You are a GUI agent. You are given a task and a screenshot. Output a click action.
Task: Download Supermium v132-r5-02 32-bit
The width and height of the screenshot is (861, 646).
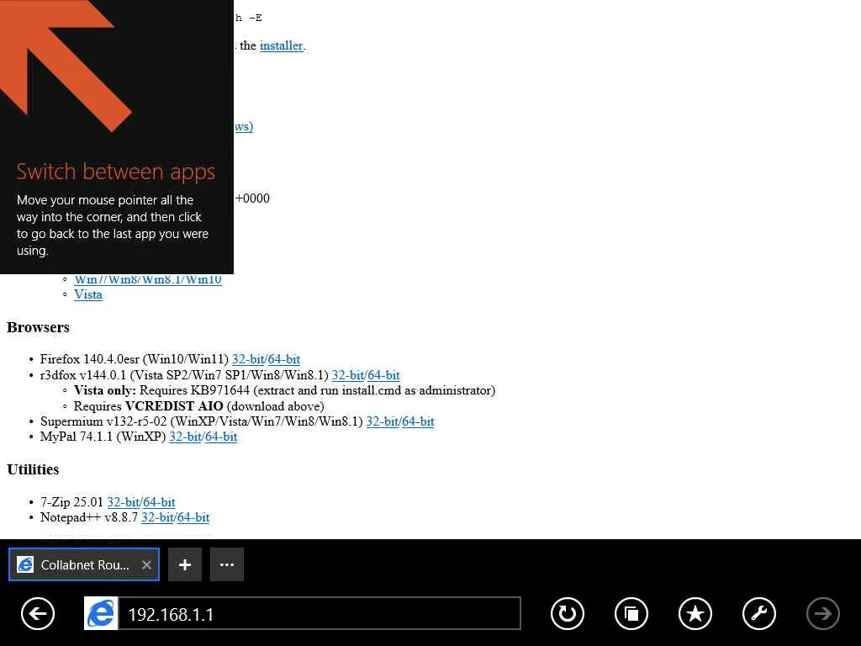click(383, 421)
